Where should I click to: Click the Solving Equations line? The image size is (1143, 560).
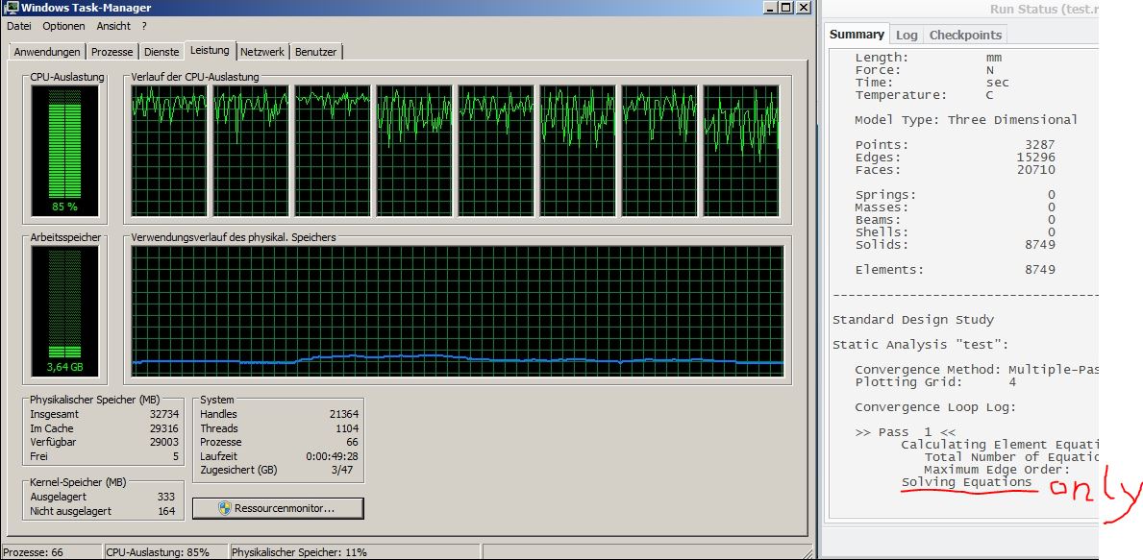(966, 482)
